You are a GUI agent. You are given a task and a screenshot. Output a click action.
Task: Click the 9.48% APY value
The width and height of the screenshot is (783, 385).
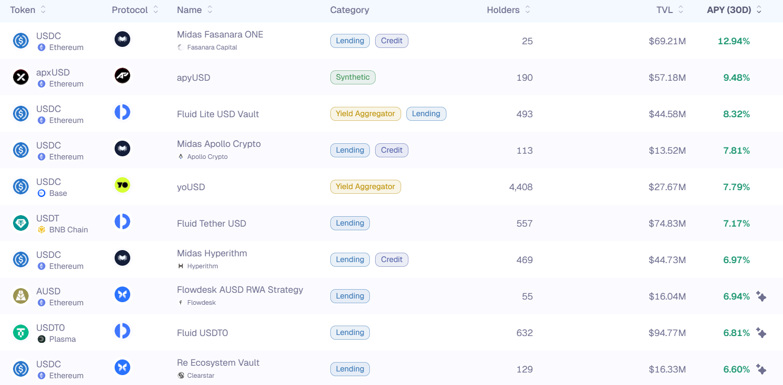click(737, 78)
